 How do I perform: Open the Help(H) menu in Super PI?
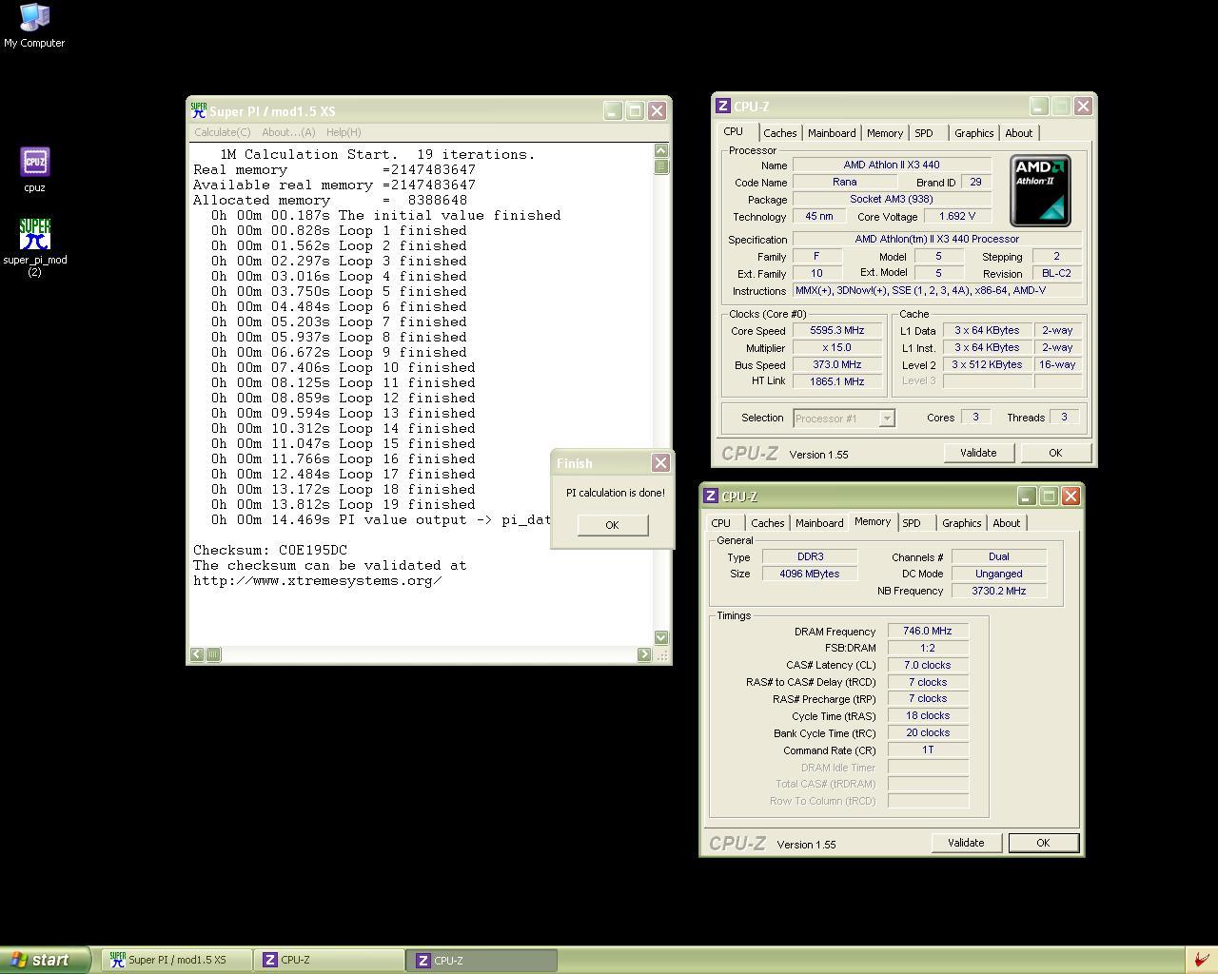point(344,132)
